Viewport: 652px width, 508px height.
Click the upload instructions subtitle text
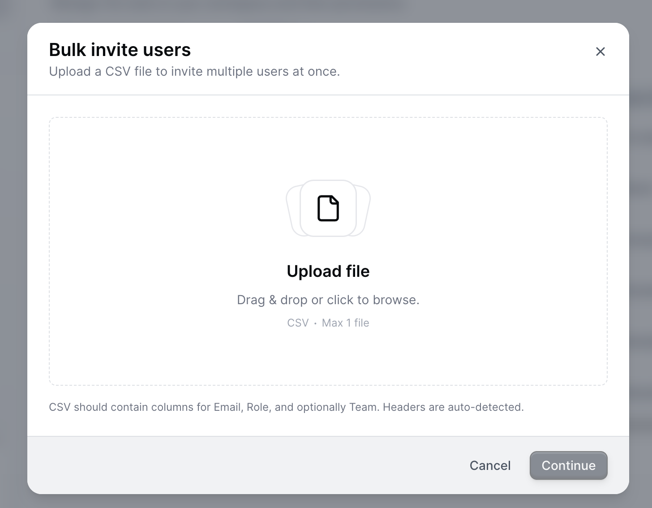click(x=194, y=71)
